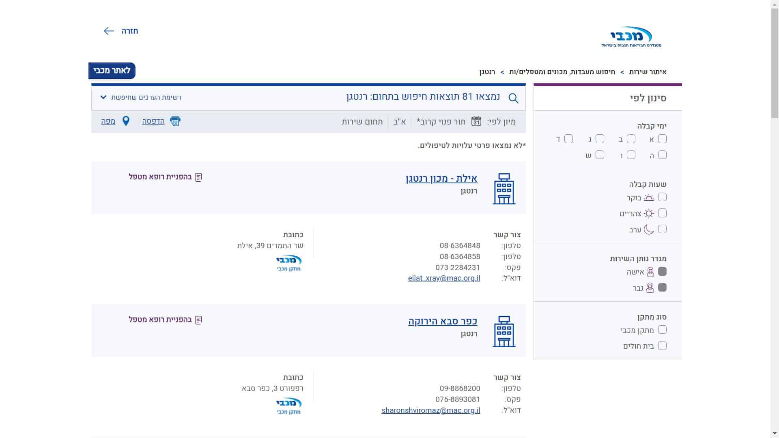The width and height of the screenshot is (779, 438).
Task: Select the בית חולים hospital checkbox
Action: (662, 346)
